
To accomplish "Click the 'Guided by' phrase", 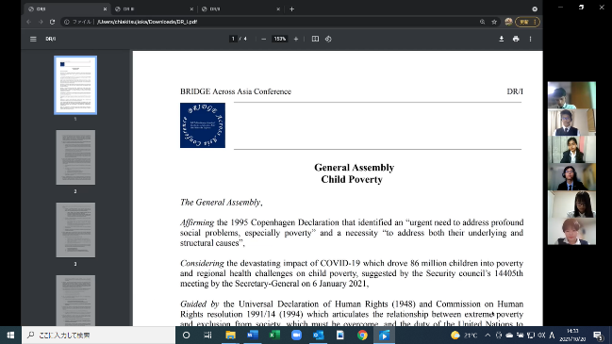I will pos(200,303).
